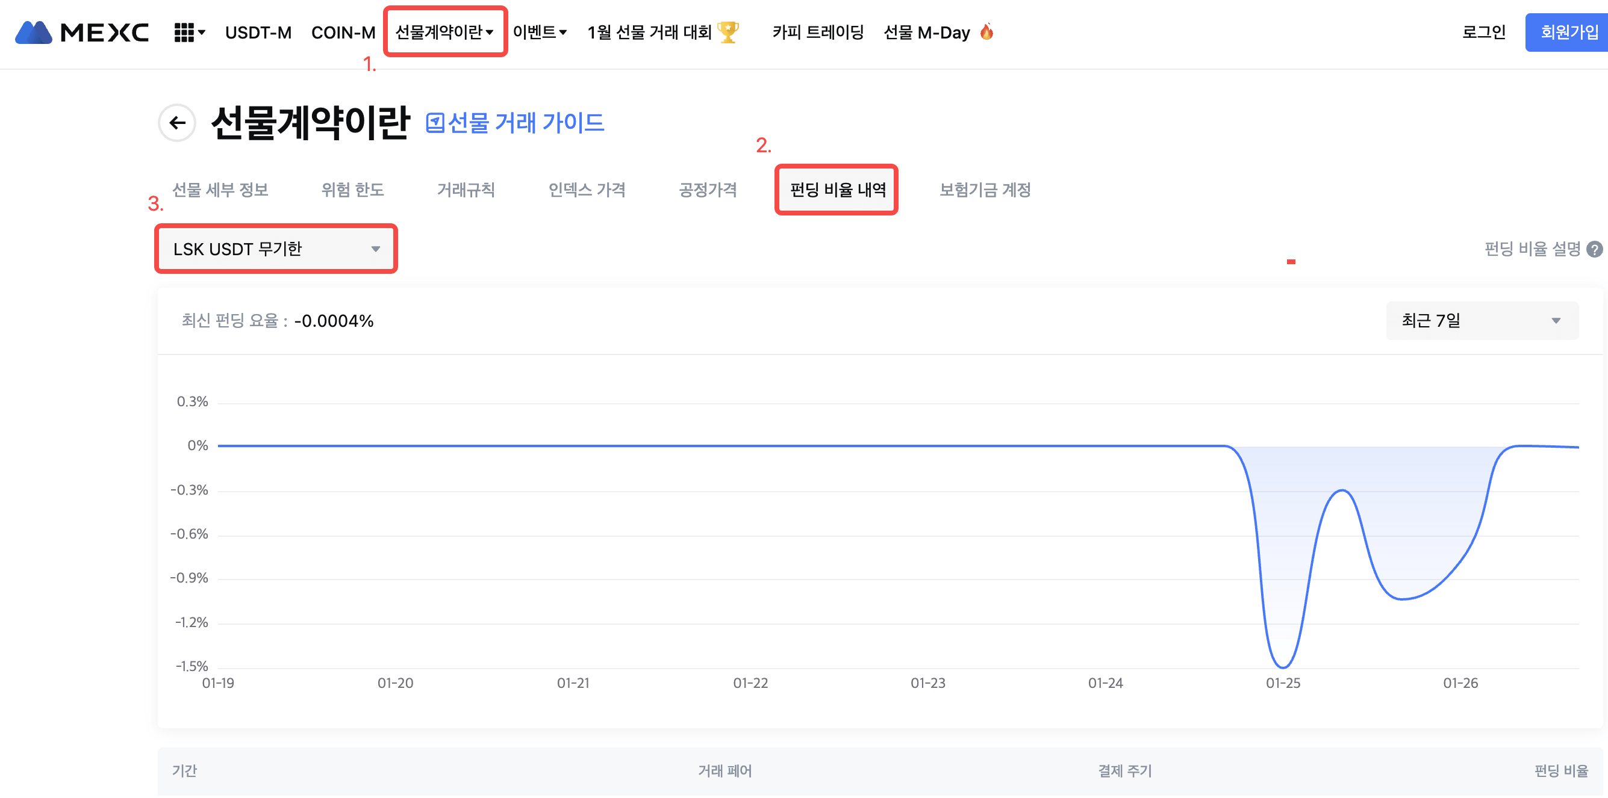Expand the 선물계약이란 nav dropdown
1608x798 pixels.
pos(444,32)
